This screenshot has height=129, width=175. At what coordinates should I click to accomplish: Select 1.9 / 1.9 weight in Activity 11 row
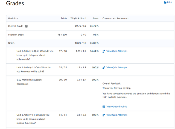[81, 68]
